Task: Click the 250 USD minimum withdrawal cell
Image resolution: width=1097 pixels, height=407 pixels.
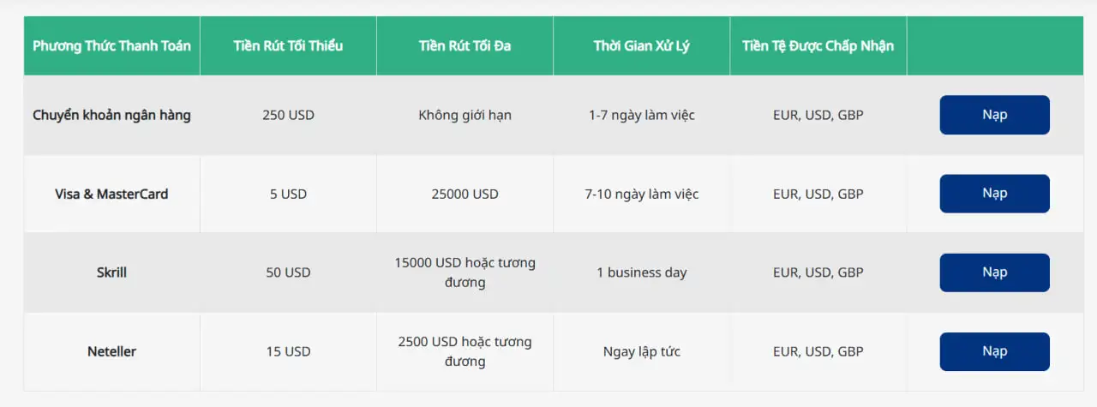Action: [x=288, y=115]
